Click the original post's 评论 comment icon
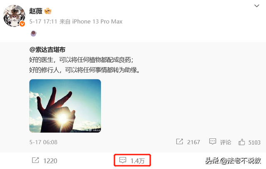This screenshot has width=266, height=169. [x=212, y=141]
